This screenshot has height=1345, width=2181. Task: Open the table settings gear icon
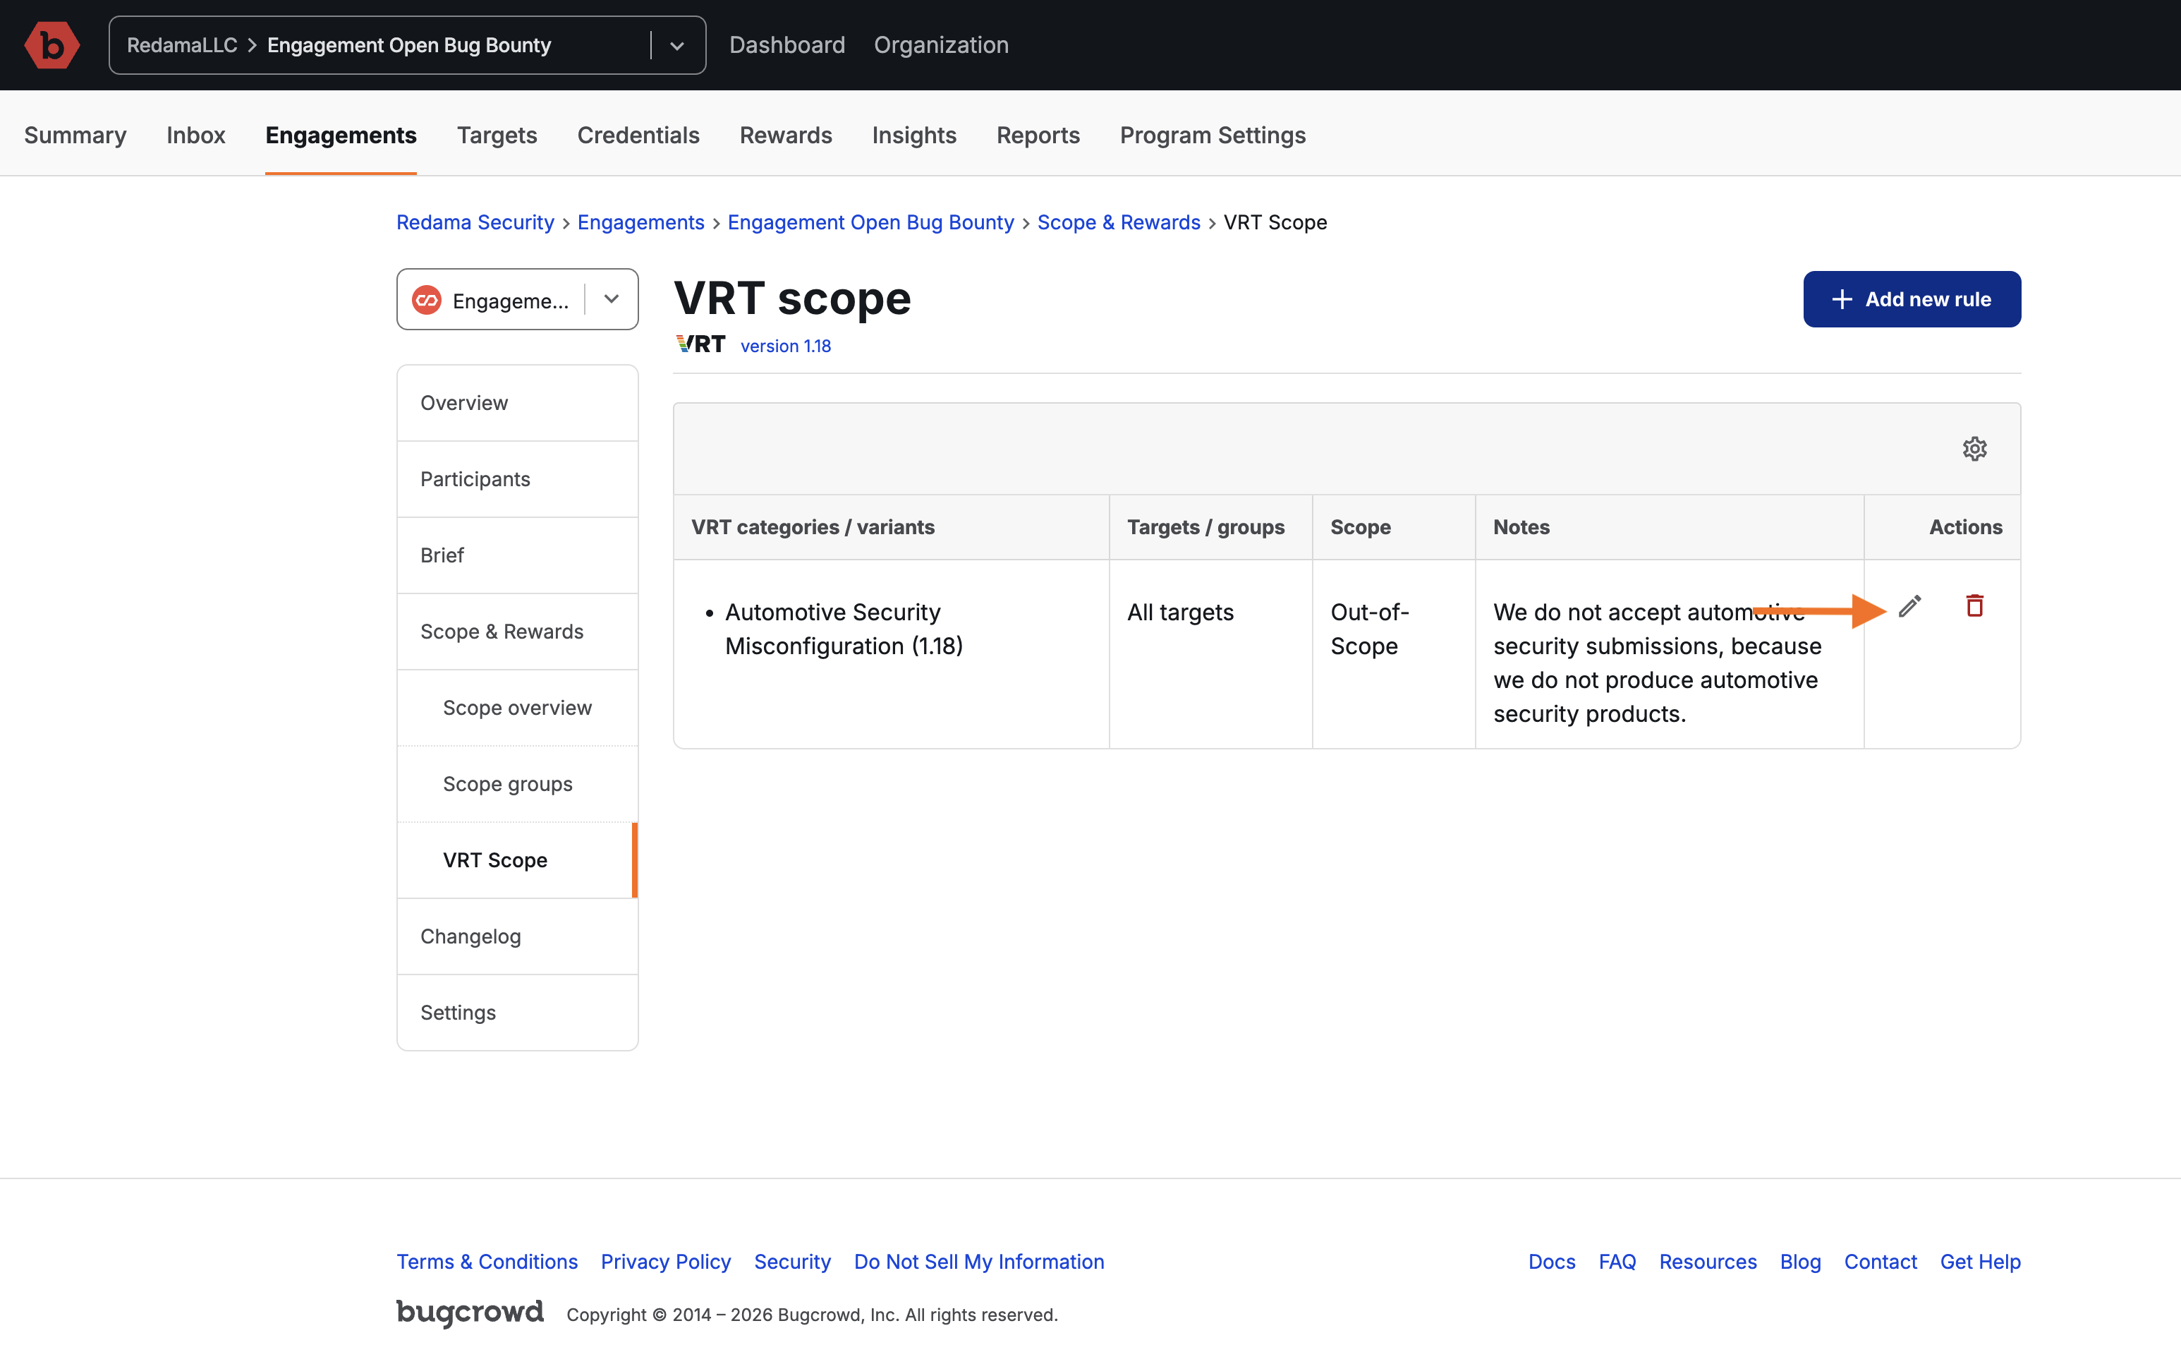[1975, 448]
